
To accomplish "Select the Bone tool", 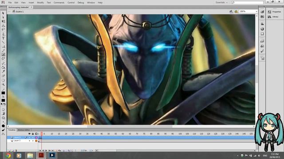I will [3, 64].
